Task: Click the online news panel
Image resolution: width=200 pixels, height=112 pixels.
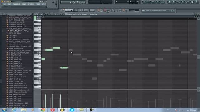Action: 158,11
